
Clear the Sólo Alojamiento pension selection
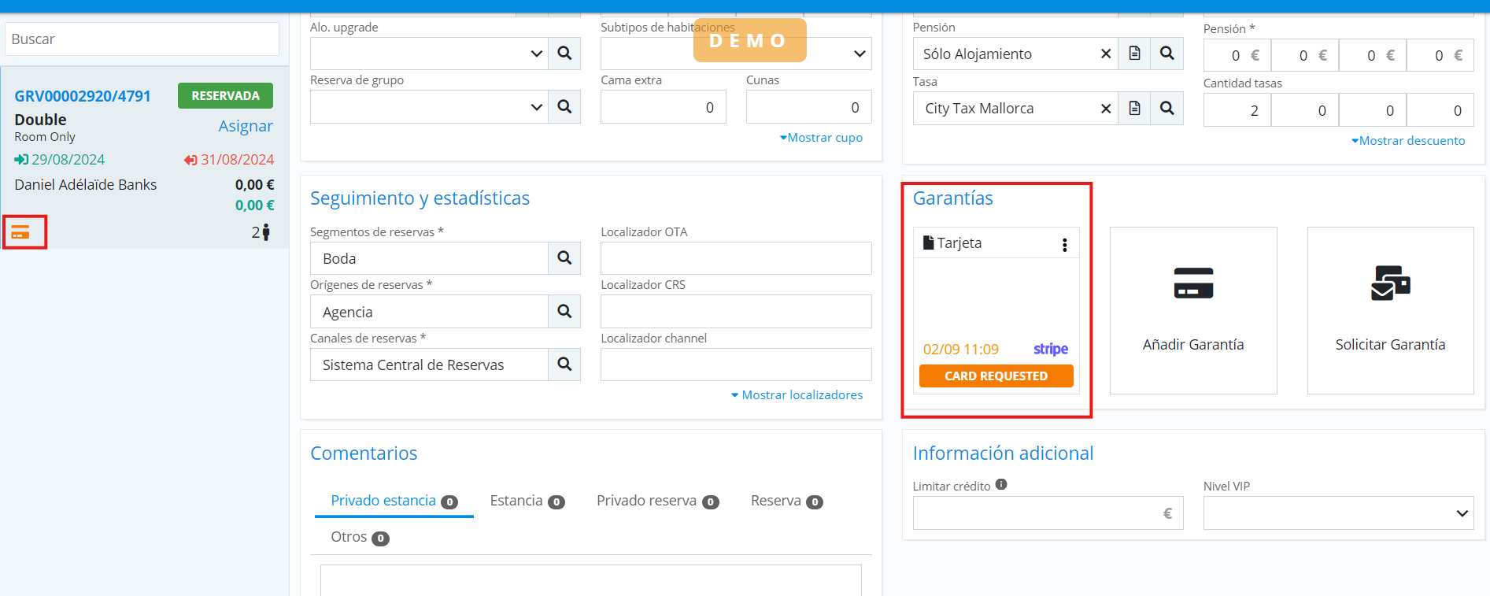[x=1105, y=54]
